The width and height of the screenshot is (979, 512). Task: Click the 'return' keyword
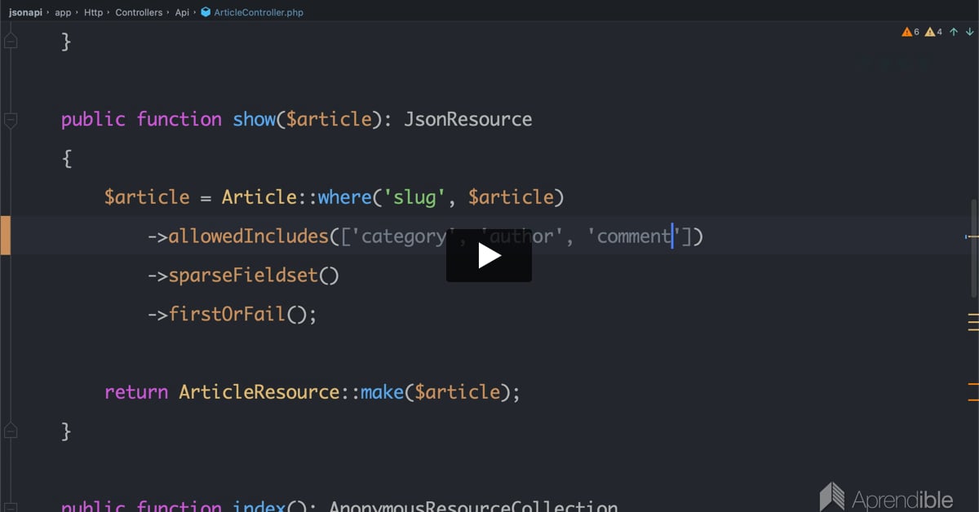tap(136, 393)
